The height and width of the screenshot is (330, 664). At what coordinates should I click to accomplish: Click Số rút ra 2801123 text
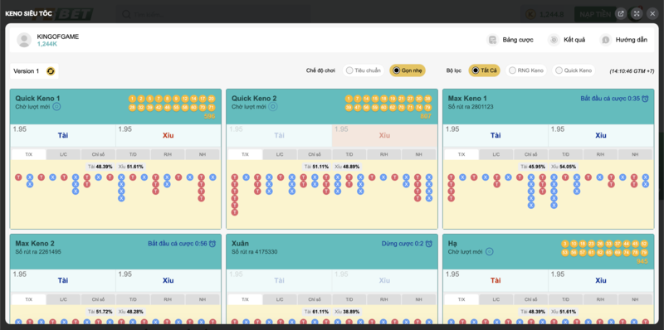[x=471, y=107]
